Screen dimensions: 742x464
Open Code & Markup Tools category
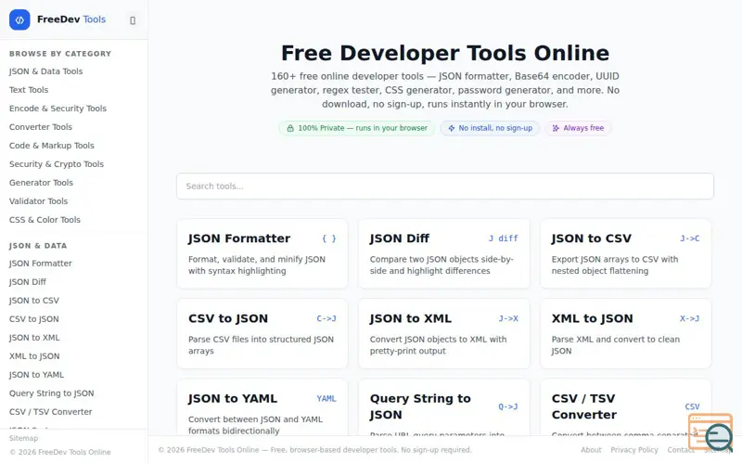point(52,146)
